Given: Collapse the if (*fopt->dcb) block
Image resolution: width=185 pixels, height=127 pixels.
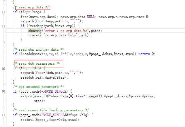Looking at the screenshot, I should point(4,68).
